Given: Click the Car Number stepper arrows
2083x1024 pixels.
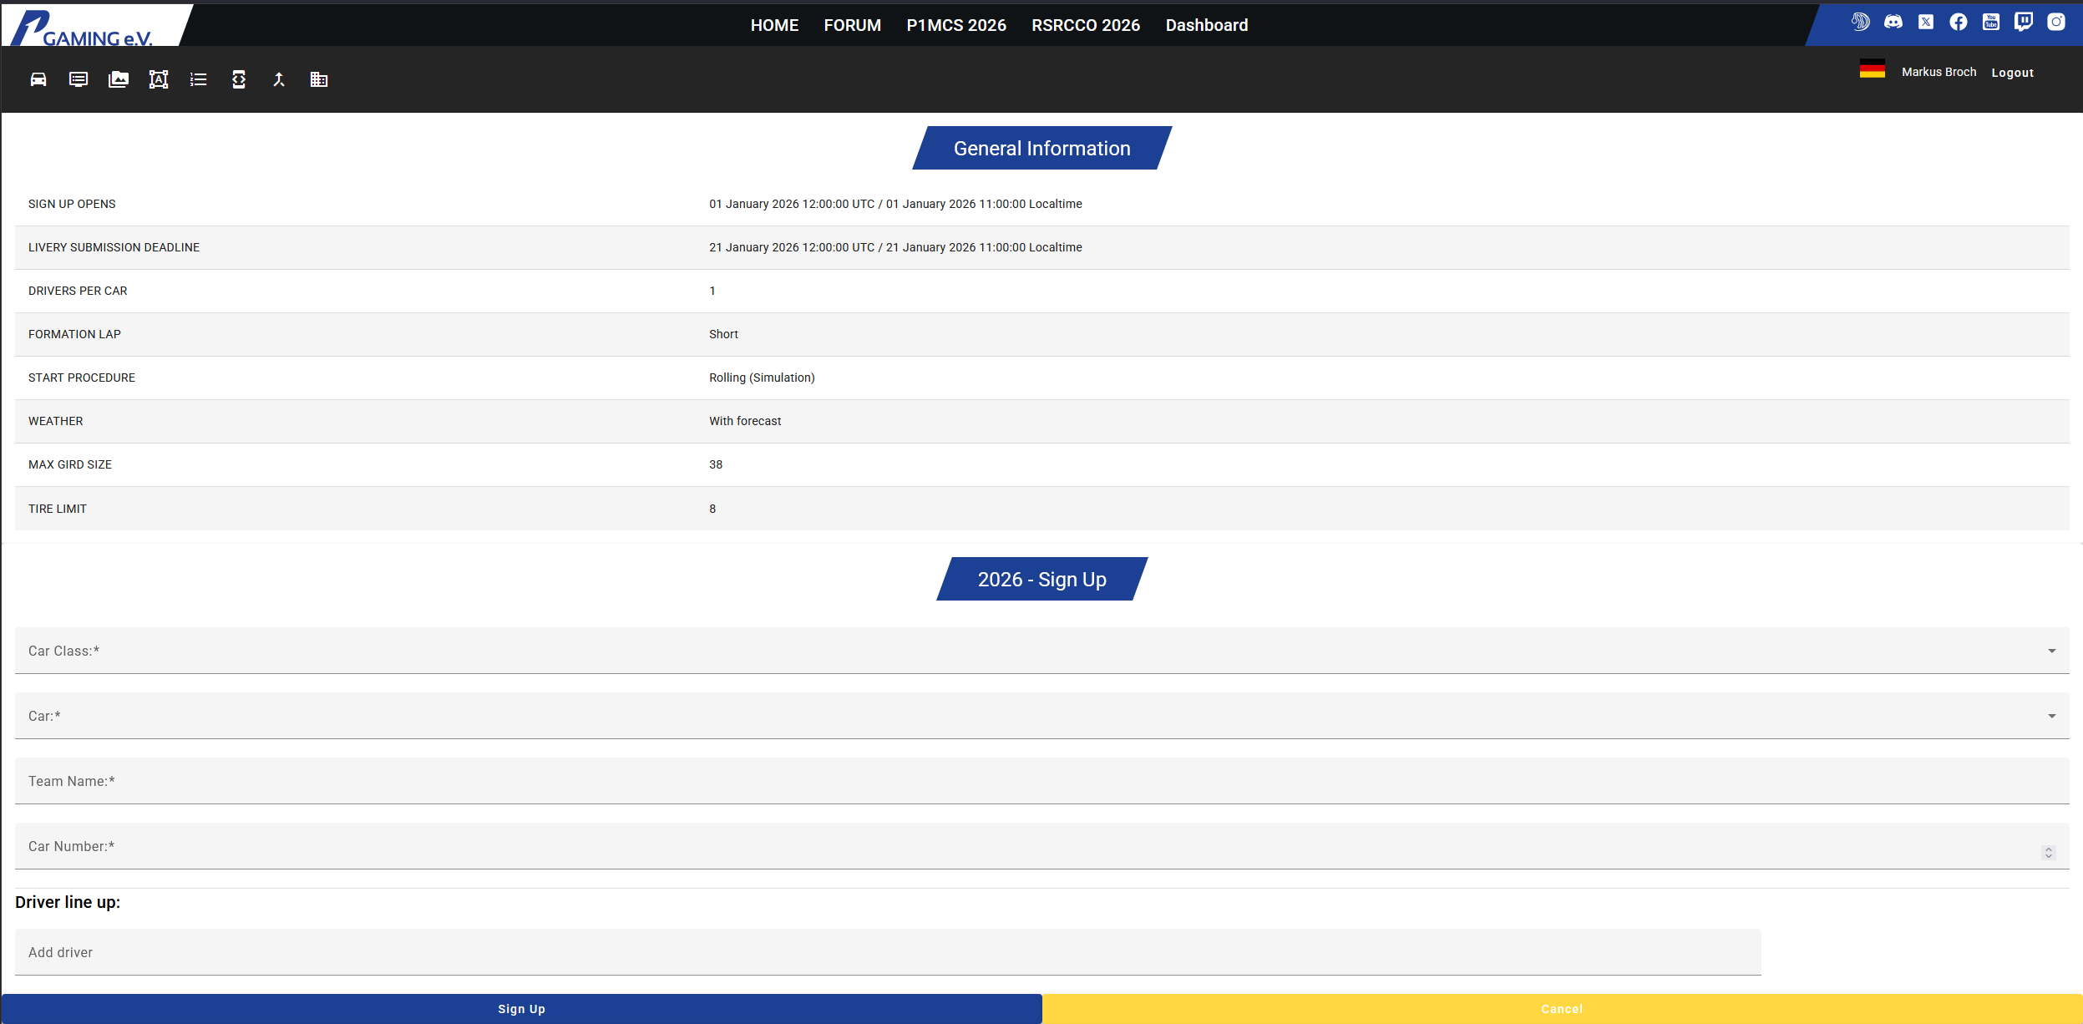Looking at the screenshot, I should 2048,852.
